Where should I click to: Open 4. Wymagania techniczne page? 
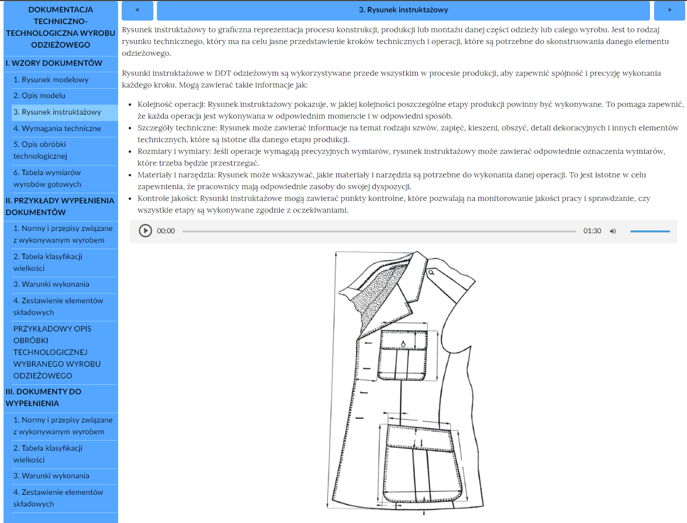tap(57, 128)
